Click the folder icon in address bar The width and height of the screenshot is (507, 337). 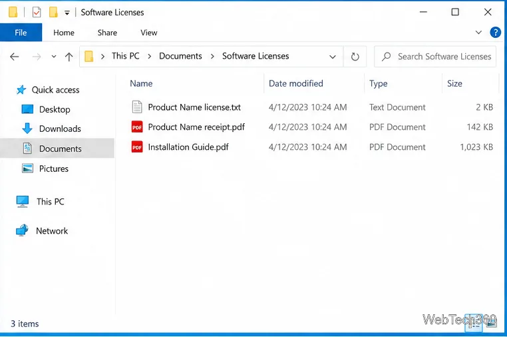89,57
